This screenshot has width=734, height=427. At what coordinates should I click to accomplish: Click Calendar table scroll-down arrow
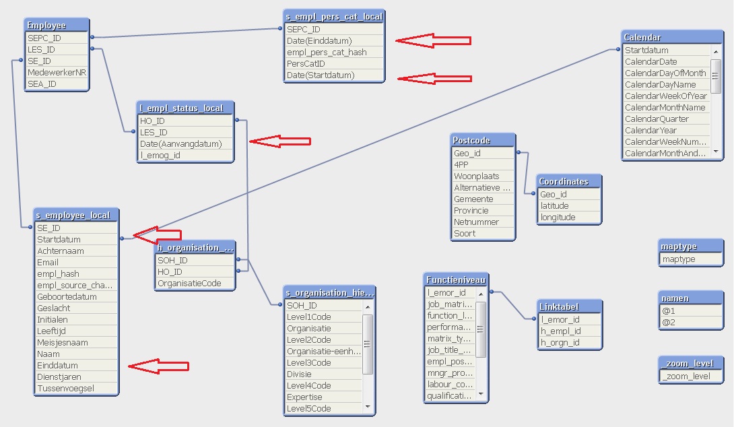tap(716, 152)
